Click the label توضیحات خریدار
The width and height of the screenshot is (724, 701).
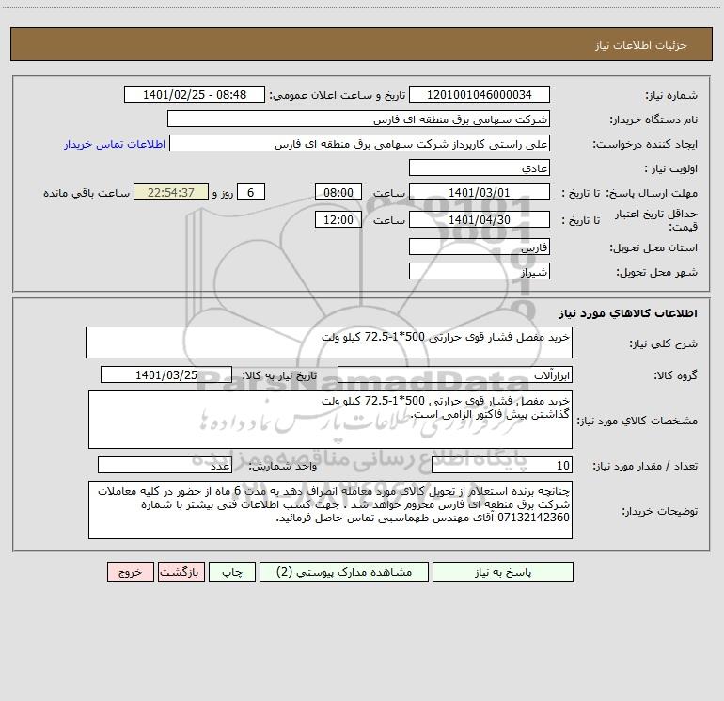click(660, 511)
